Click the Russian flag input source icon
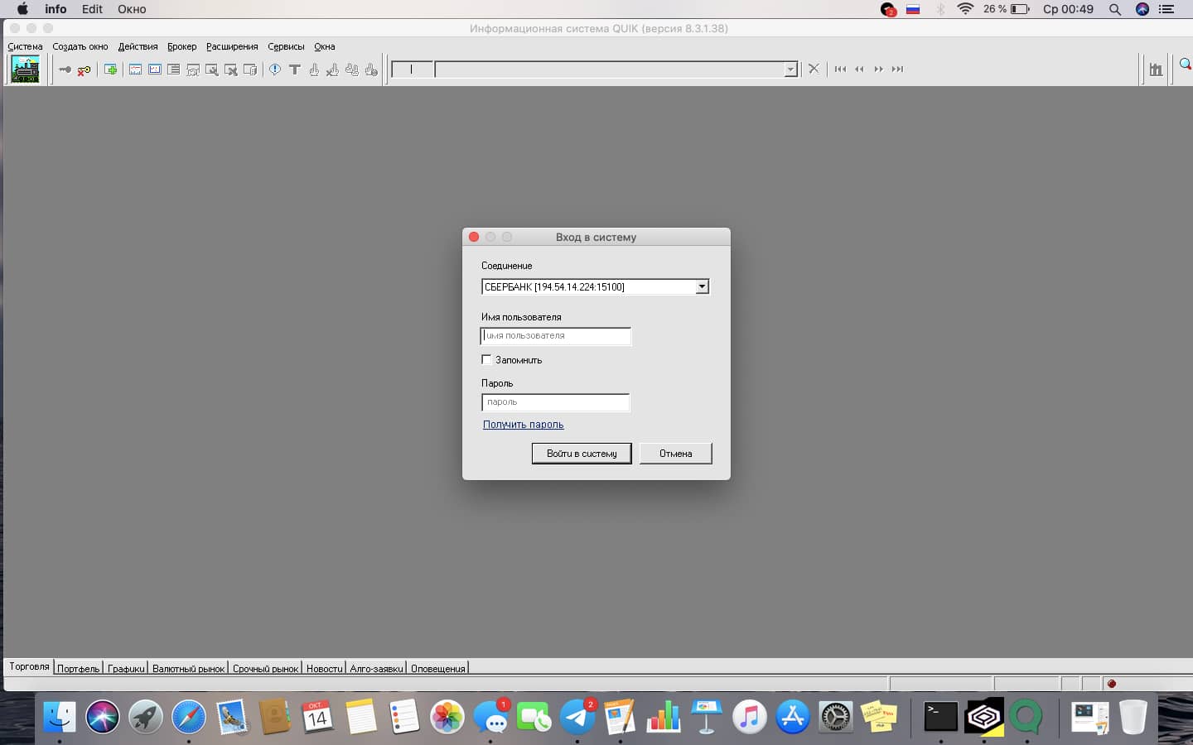Screen dimensions: 1193x745 tap(913, 9)
